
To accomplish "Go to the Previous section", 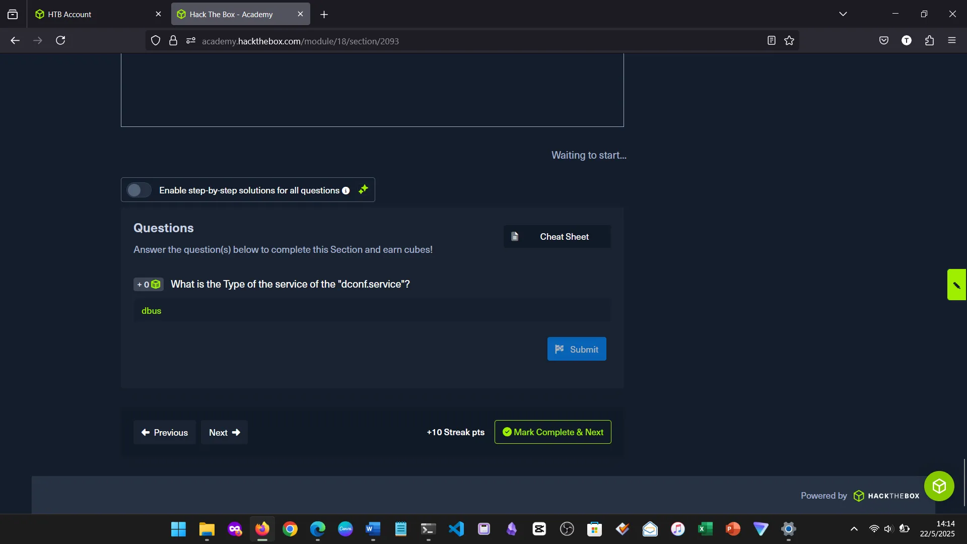I will tap(164, 432).
